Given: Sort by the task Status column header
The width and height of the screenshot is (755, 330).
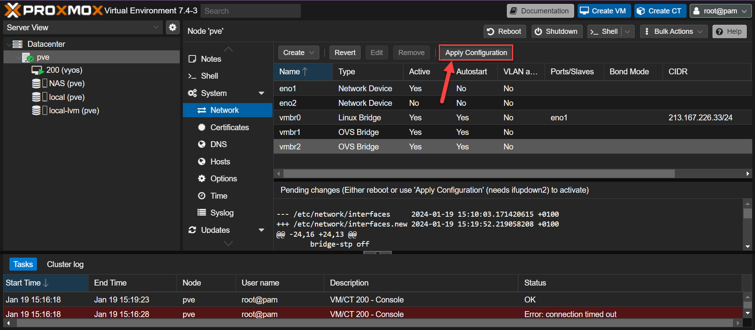Looking at the screenshot, I should [630, 283].
